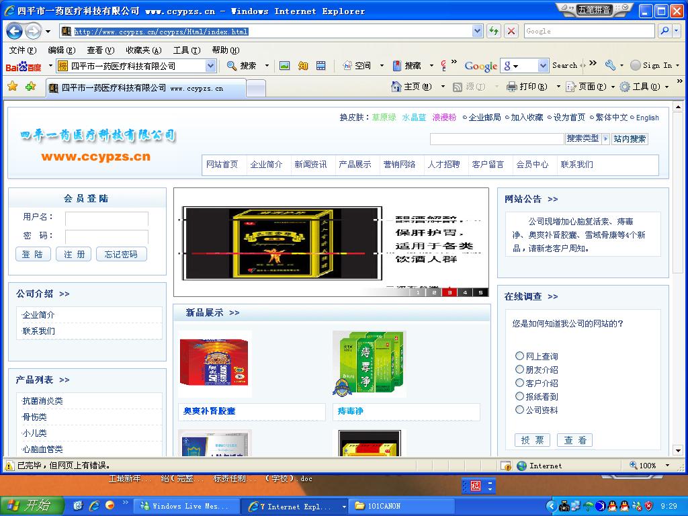688x516 pixels.
Task: Go to 产品展示 in site navigation
Action: pyautogui.click(x=355, y=165)
